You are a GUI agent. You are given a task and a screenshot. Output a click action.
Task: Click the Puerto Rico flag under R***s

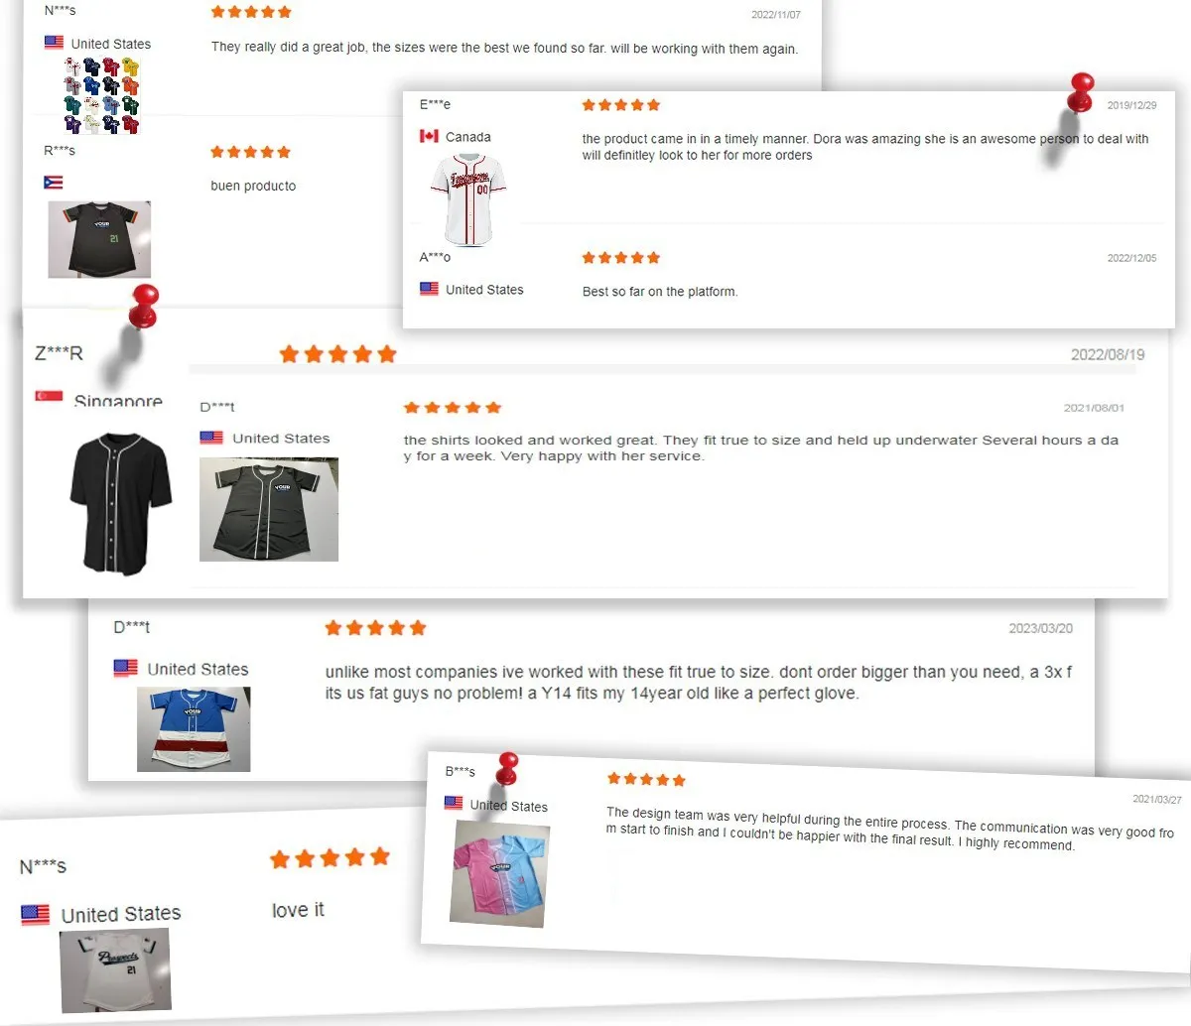(54, 183)
